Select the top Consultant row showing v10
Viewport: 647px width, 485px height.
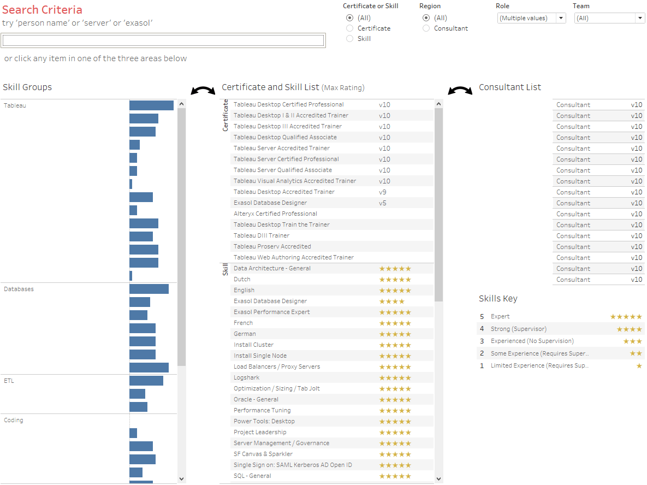pyautogui.click(x=598, y=104)
